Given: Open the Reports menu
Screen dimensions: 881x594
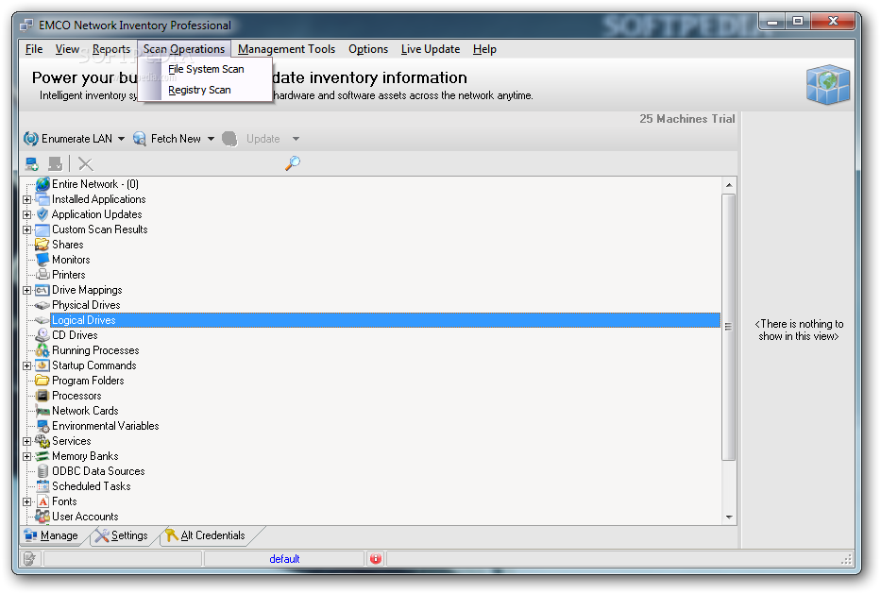Looking at the screenshot, I should (x=111, y=49).
